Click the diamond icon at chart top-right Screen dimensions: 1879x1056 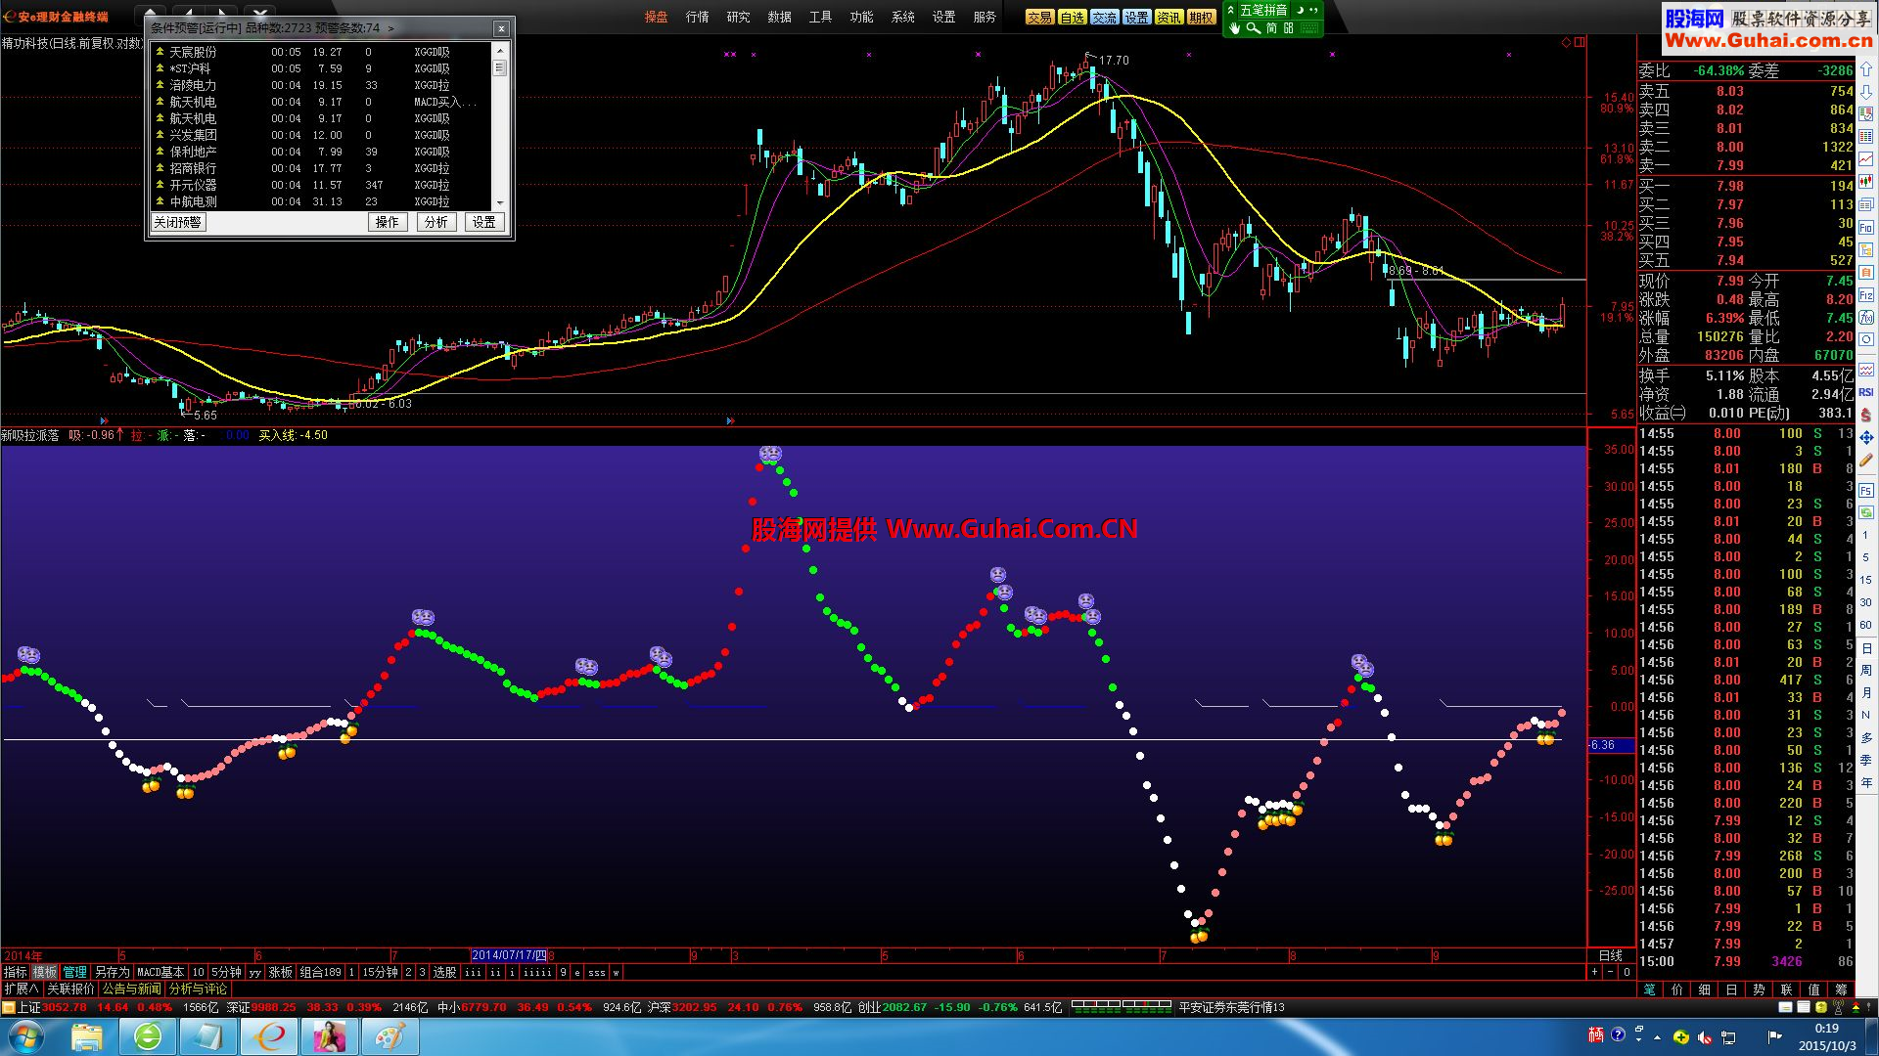click(1566, 42)
